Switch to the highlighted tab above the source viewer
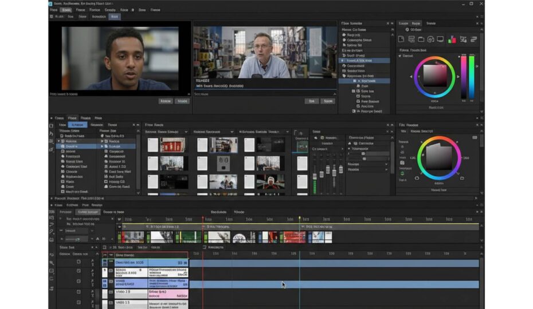Screen dimensions: 533x309 click(x=115, y=17)
